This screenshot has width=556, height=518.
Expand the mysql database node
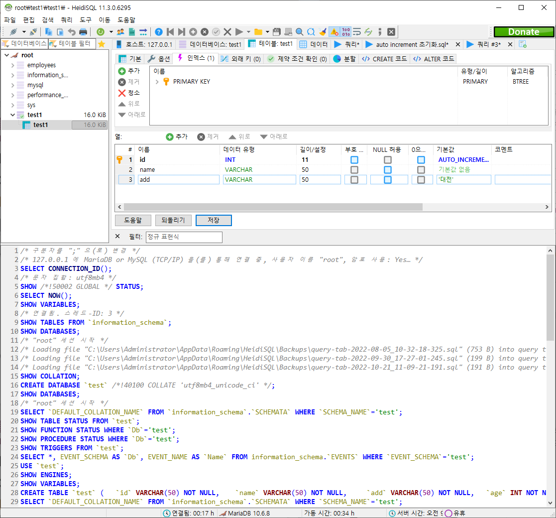(13, 85)
